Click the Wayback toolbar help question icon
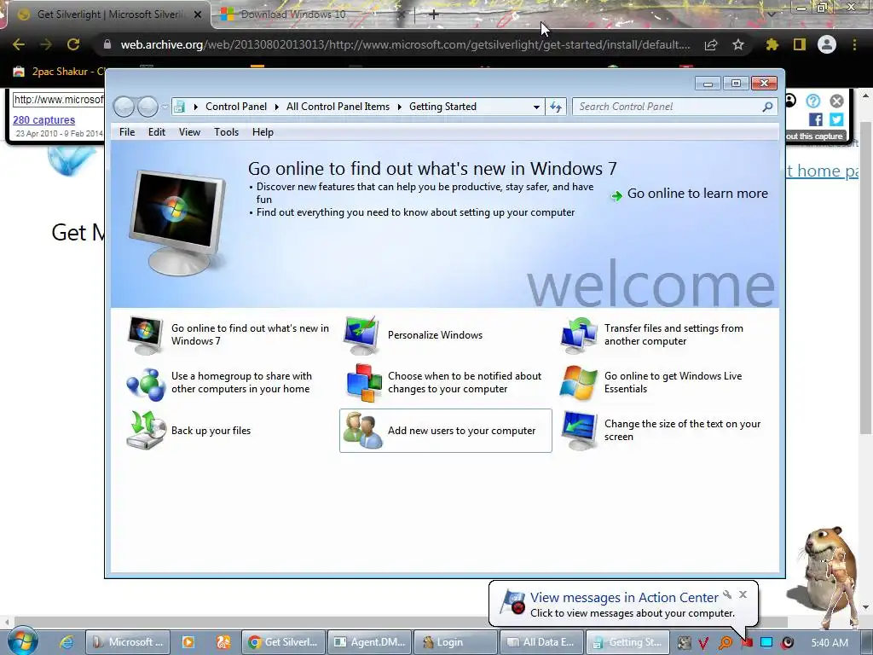The height and width of the screenshot is (655, 873). (812, 101)
